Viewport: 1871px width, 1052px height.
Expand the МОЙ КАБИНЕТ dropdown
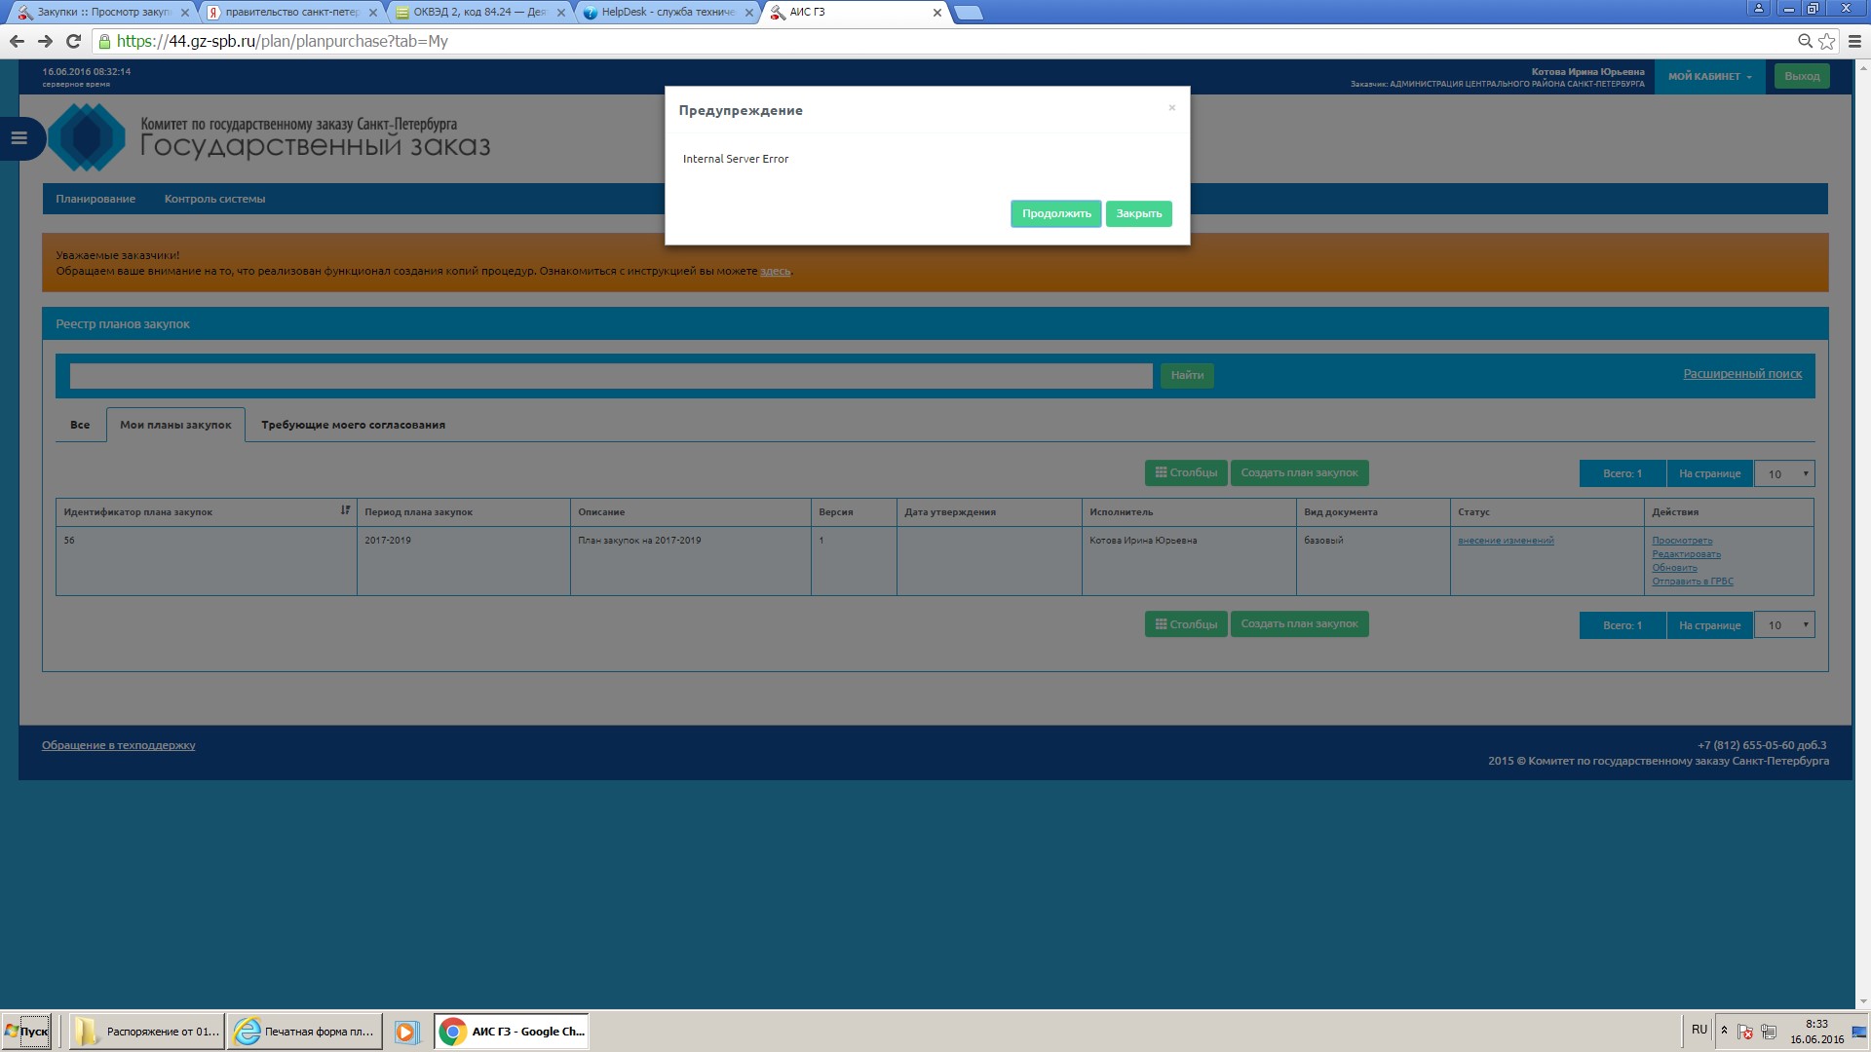1709,76
